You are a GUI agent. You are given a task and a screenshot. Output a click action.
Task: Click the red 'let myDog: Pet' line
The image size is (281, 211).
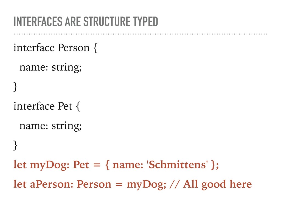coord(116,165)
